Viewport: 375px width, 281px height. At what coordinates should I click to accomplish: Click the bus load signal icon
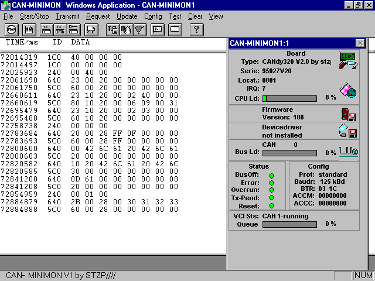pos(349,152)
